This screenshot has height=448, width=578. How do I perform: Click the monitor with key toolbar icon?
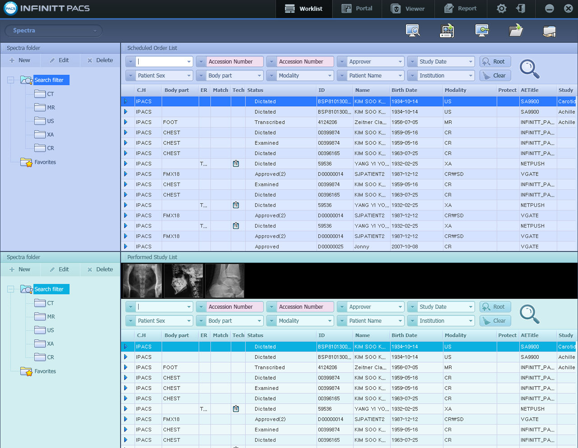point(482,30)
